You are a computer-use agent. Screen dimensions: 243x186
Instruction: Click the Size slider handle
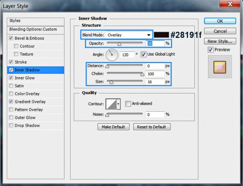click(x=111, y=82)
